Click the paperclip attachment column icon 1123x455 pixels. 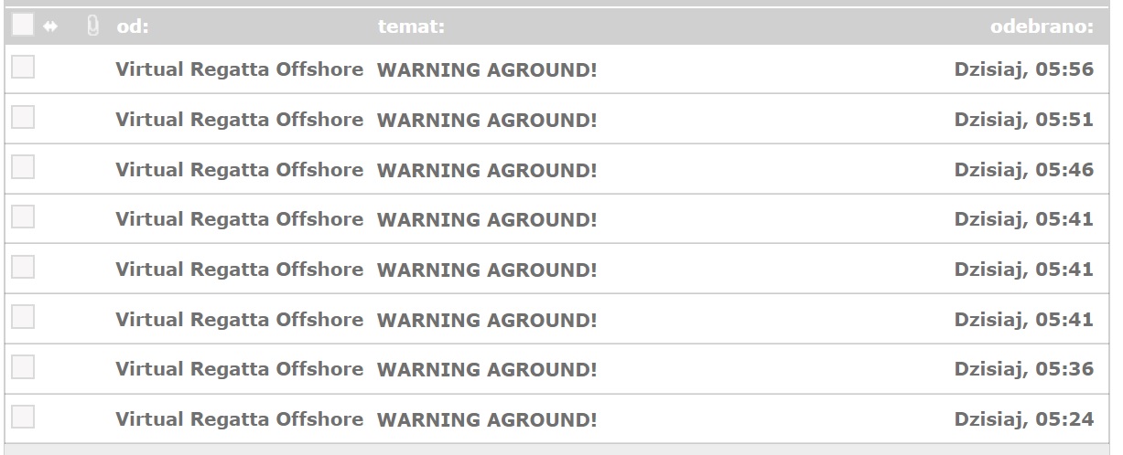tap(92, 26)
